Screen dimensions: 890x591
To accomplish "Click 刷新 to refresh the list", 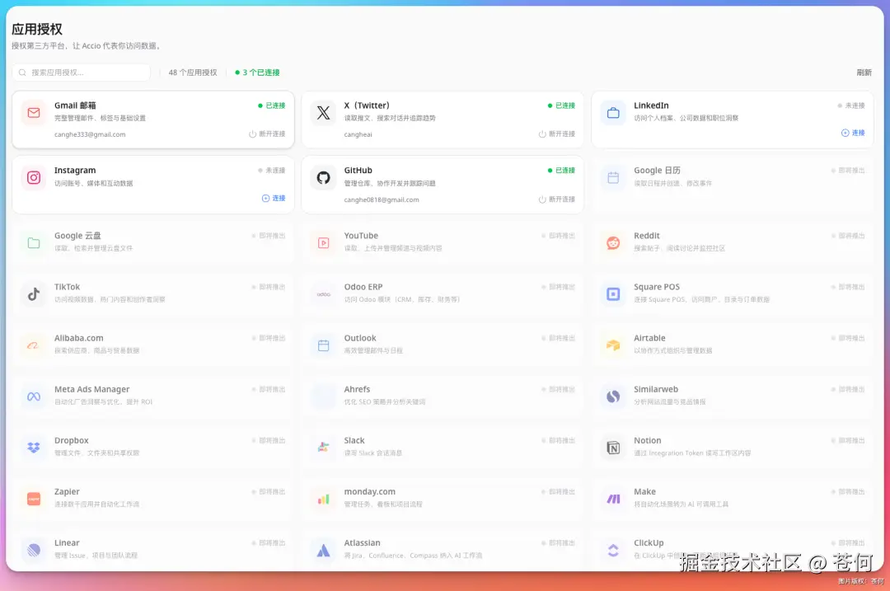I will tap(864, 73).
